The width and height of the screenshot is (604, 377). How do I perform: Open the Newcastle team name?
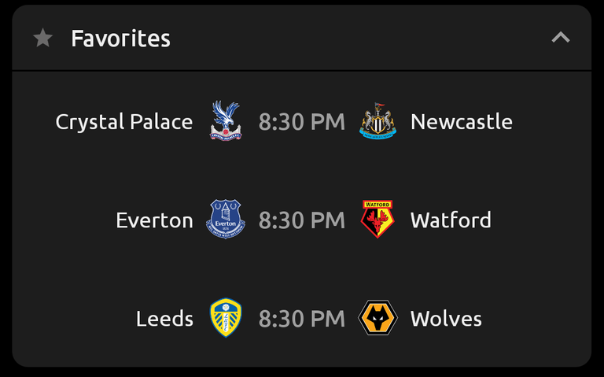tap(462, 122)
